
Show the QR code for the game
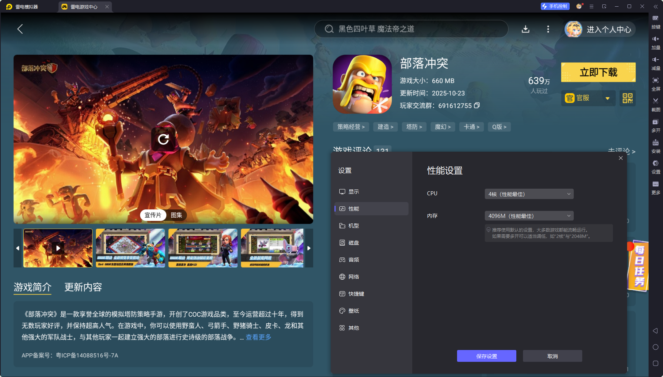(627, 98)
